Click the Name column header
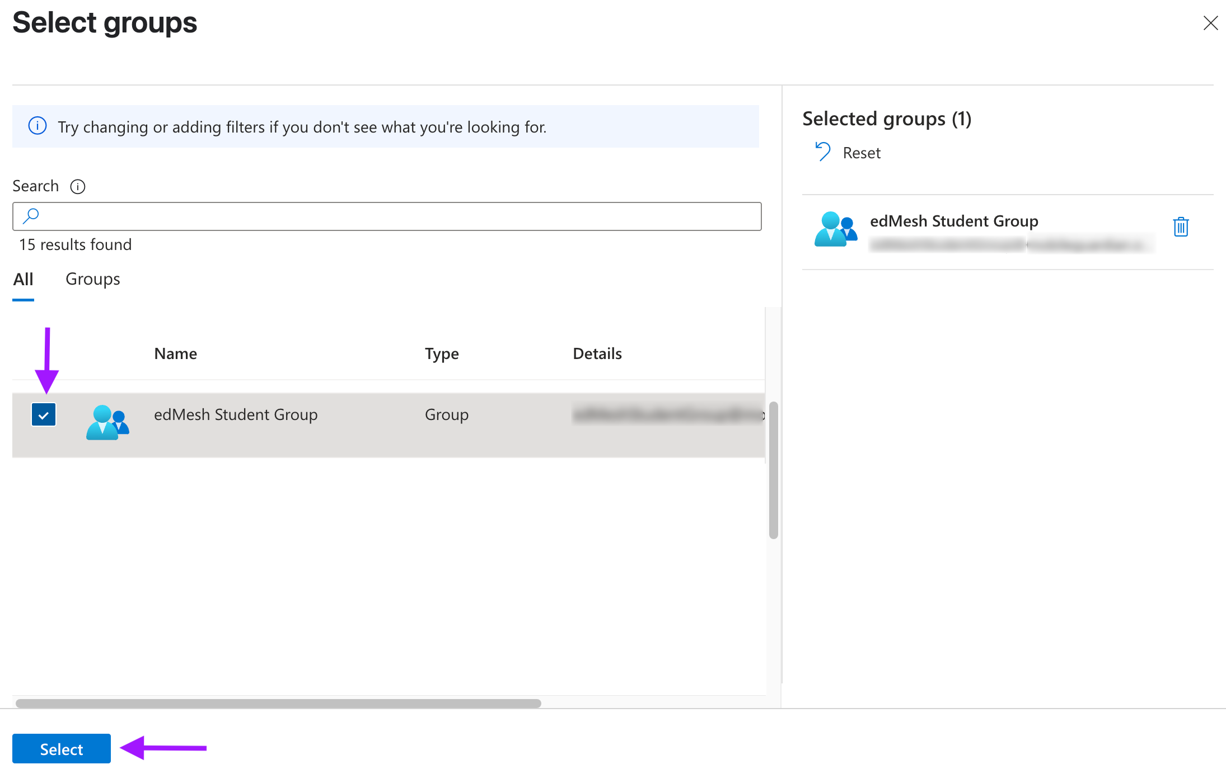 click(175, 353)
